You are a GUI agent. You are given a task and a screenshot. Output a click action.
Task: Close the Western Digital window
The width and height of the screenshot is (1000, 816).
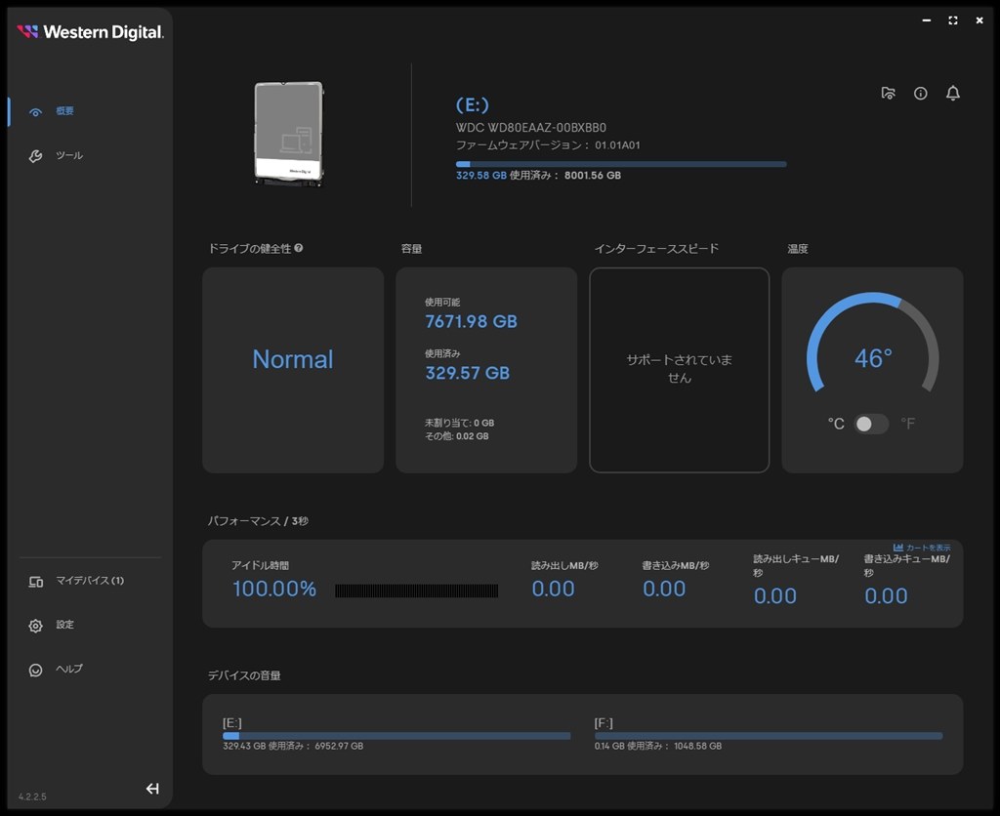tap(979, 20)
